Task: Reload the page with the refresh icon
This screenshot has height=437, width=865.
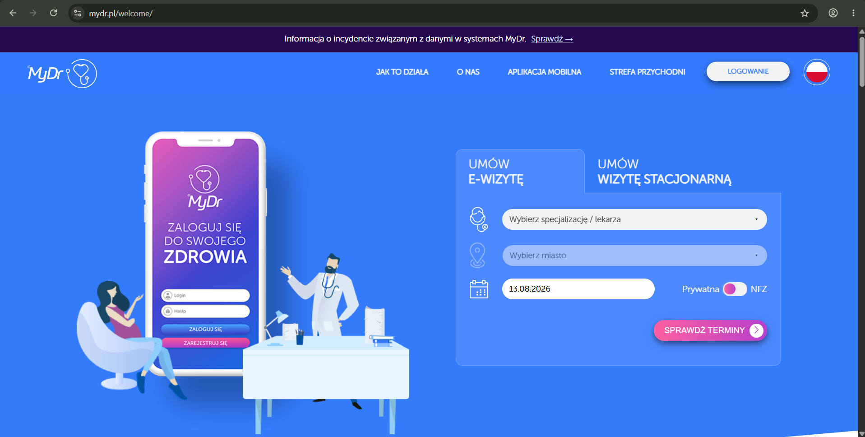Action: pos(53,13)
